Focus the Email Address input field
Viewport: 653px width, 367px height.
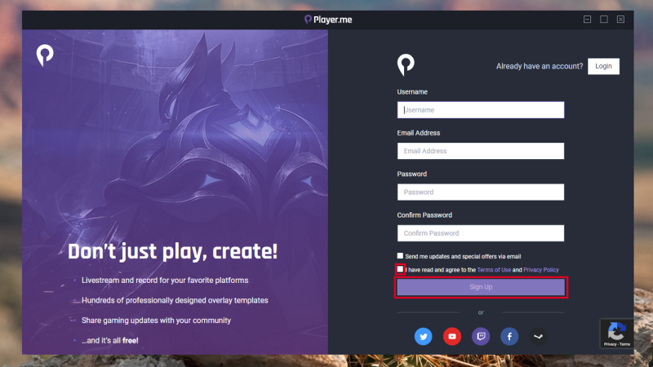[481, 151]
